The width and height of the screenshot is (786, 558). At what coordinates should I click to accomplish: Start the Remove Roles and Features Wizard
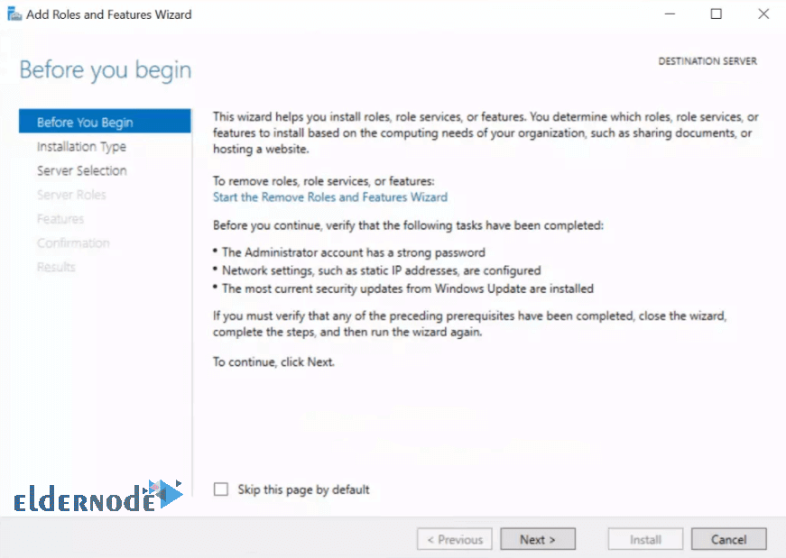pyautogui.click(x=330, y=197)
